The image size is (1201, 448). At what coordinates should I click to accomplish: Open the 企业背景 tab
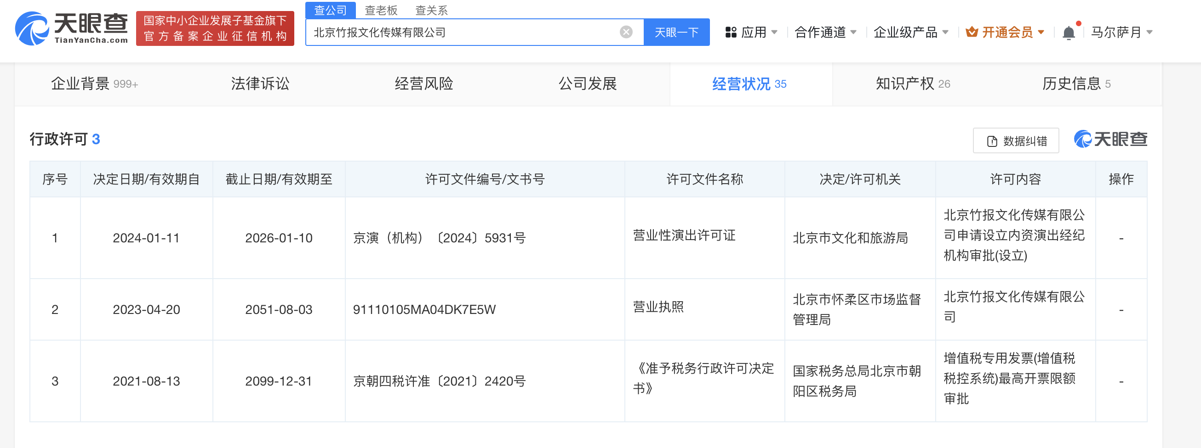(x=94, y=84)
